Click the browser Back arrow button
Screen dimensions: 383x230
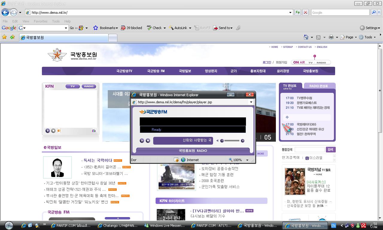pos(5,12)
